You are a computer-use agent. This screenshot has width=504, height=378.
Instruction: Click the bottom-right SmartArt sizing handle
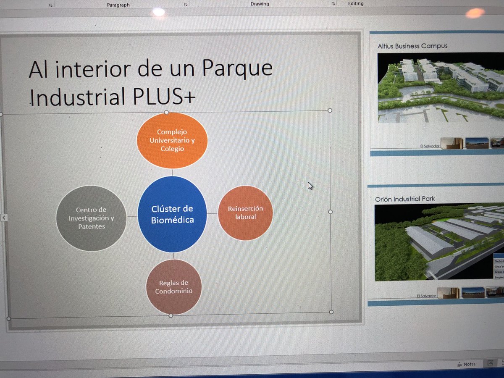[331, 312]
